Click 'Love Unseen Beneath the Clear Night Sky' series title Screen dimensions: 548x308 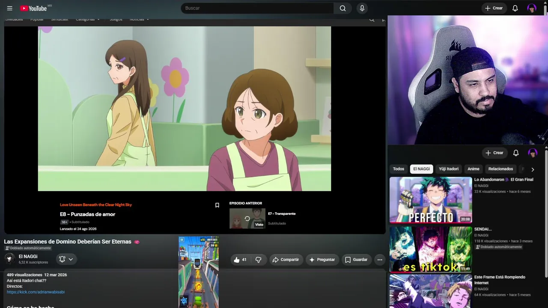(96, 205)
